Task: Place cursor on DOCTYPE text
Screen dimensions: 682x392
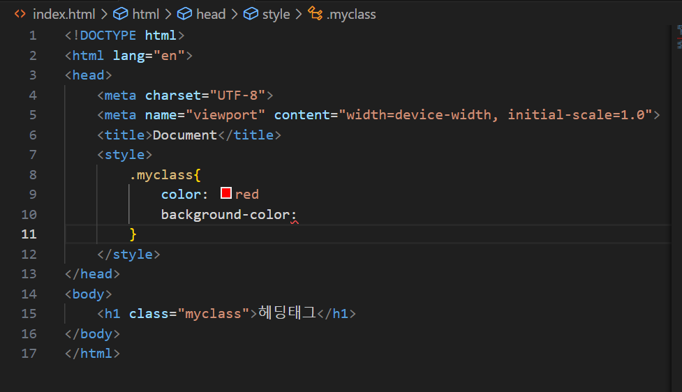Action: click(x=108, y=35)
